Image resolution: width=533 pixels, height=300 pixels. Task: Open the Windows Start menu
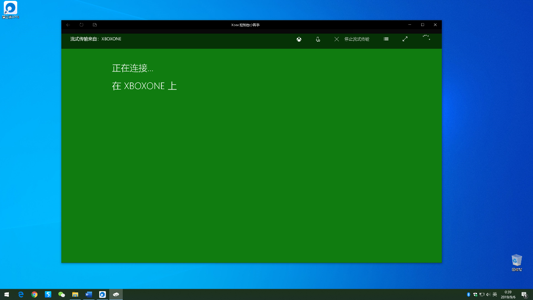pos(7,295)
